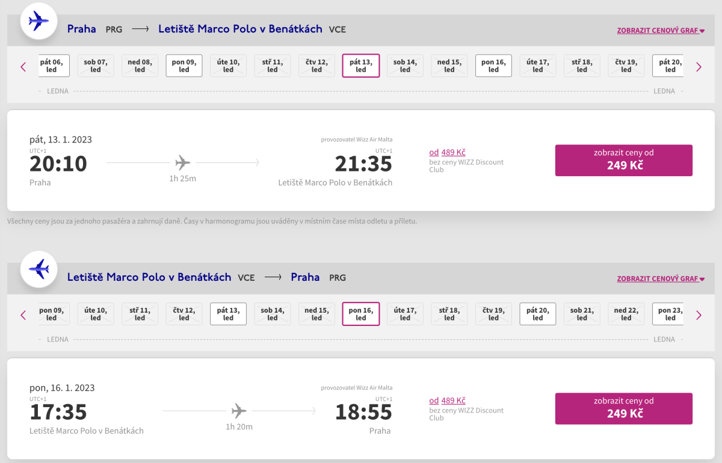The height and width of the screenshot is (463, 722).
Task: Expand the outbound price chart (Zobrazit cenový graf)
Action: 660,30
